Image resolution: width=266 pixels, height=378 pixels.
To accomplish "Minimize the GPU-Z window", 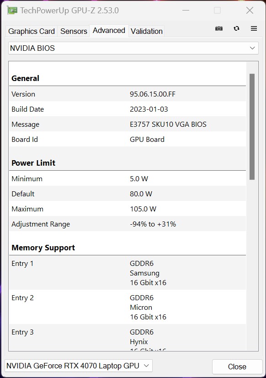I will [186, 11].
